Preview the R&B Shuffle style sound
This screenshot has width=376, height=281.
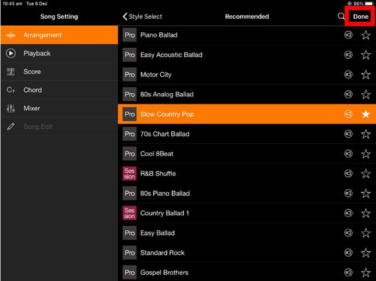[x=348, y=174]
